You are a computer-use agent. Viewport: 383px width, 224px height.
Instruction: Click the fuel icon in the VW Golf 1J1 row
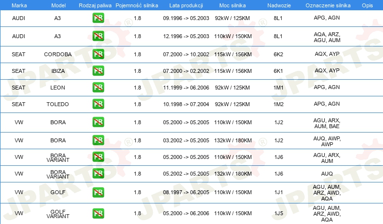coord(98,192)
